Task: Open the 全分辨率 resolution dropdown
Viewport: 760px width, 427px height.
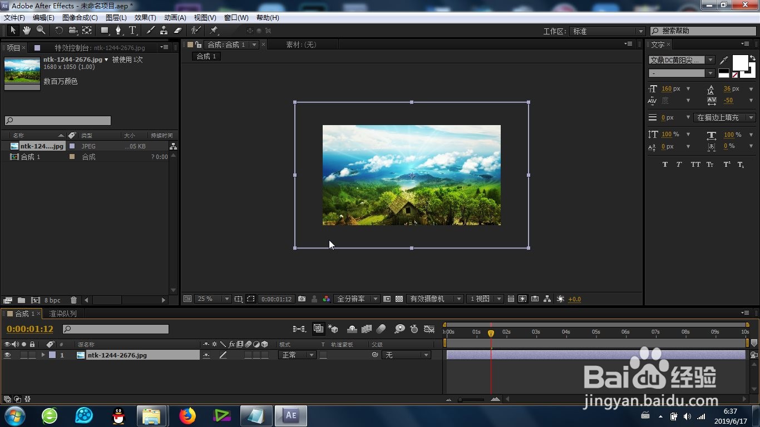Action: (x=357, y=299)
